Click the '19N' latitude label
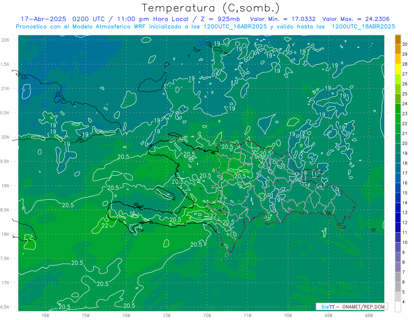The width and height of the screenshot is (414, 320). (6, 186)
